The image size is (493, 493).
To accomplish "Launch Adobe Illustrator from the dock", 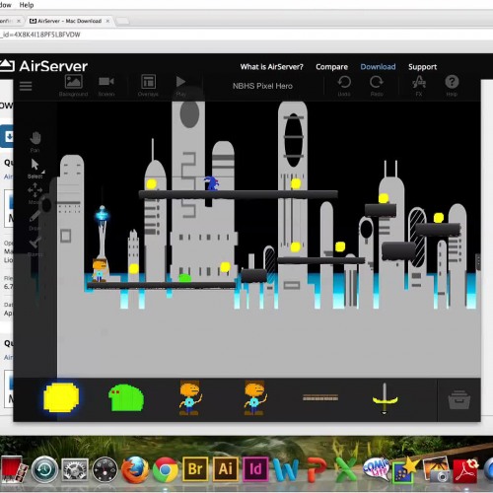I will pos(226,469).
